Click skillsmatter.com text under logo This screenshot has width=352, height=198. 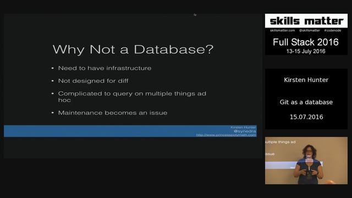tap(282, 30)
